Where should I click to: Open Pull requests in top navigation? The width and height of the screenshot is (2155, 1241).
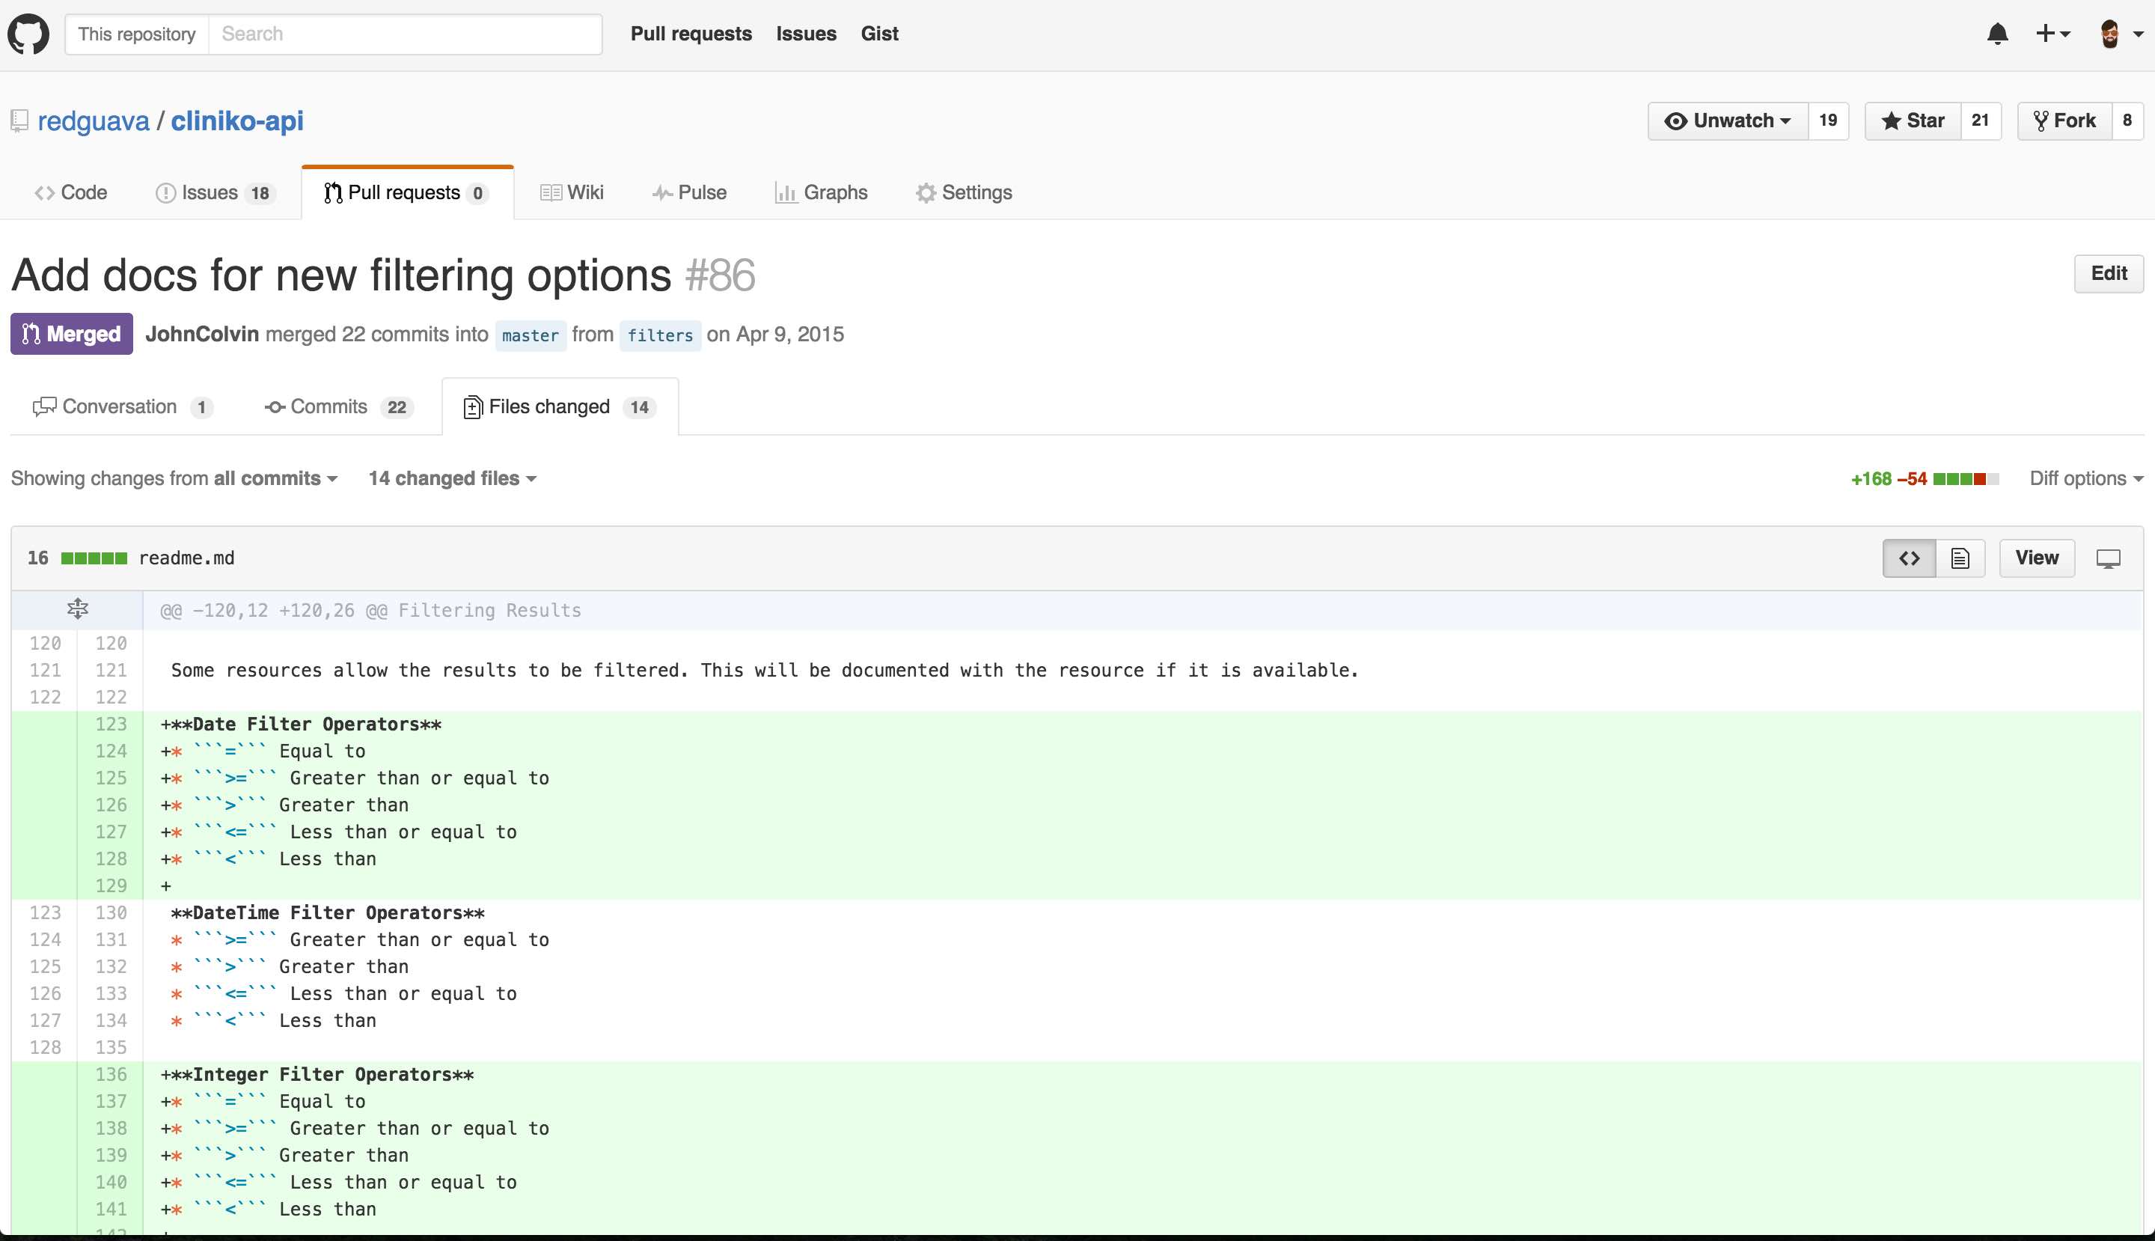[x=691, y=34]
